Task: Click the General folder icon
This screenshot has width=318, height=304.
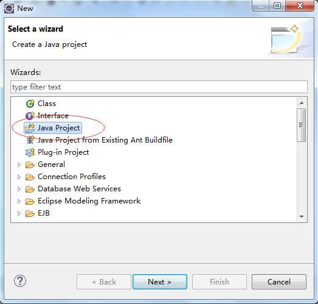Action: click(30, 164)
